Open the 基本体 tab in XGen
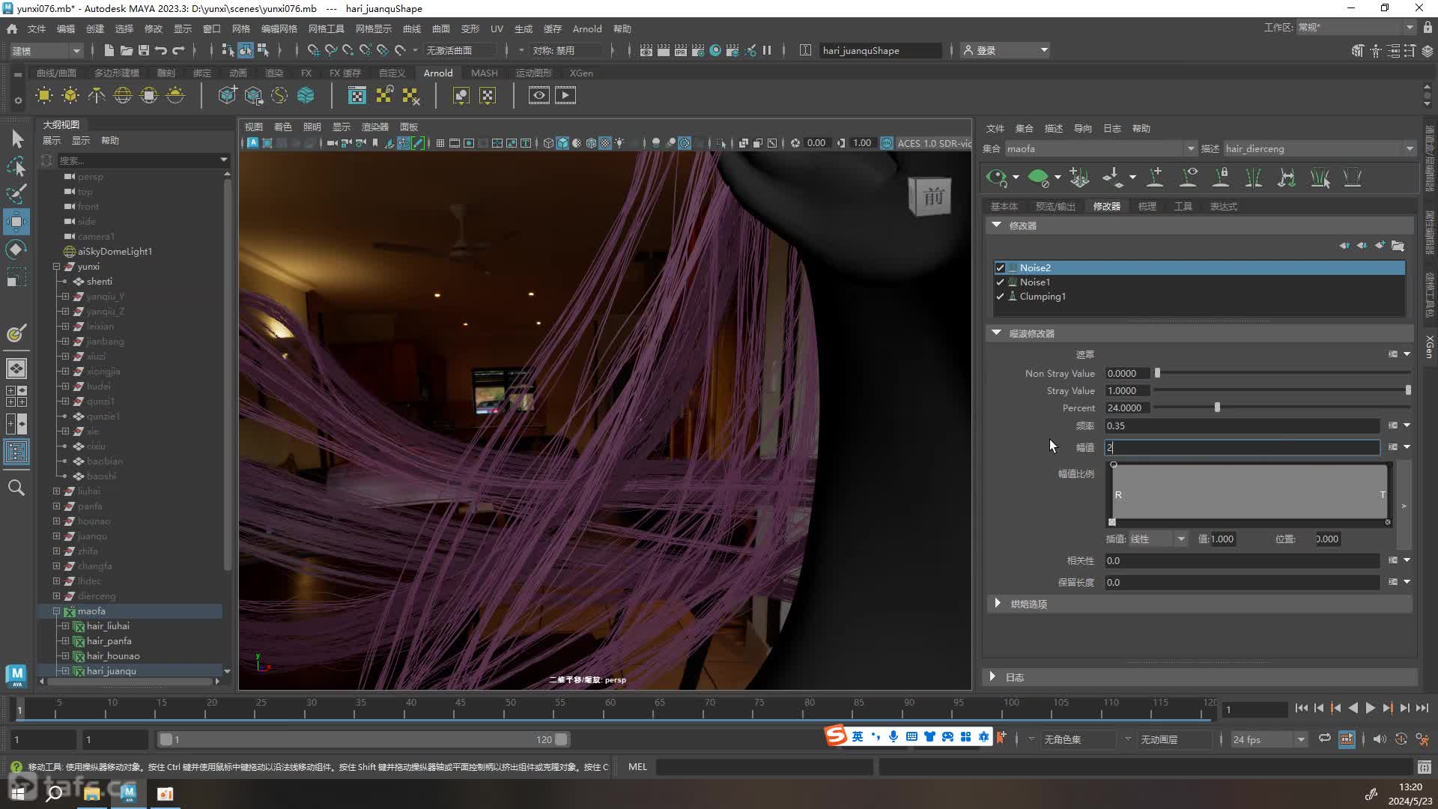This screenshot has height=809, width=1438. [1004, 206]
